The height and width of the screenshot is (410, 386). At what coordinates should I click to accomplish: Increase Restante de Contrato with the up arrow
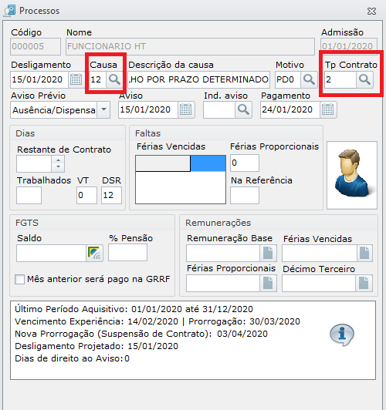(58, 160)
